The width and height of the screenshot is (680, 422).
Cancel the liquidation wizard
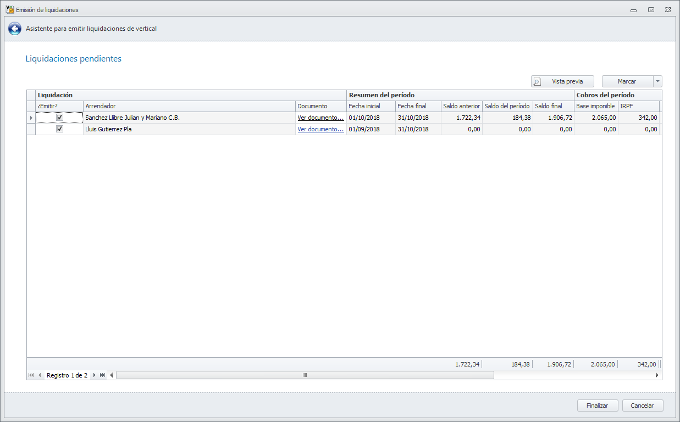click(x=643, y=406)
